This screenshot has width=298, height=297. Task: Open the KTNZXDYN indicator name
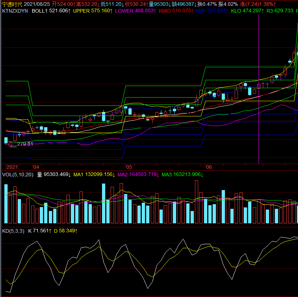click(15, 11)
